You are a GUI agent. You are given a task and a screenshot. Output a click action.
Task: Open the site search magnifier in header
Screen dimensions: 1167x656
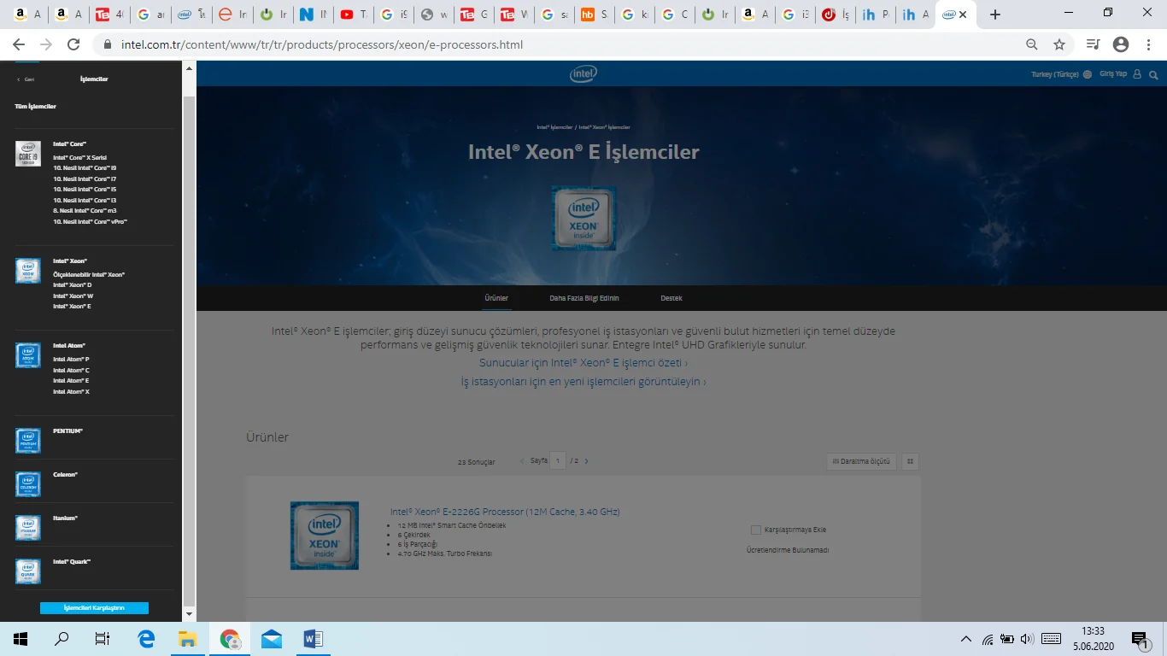click(x=1153, y=74)
